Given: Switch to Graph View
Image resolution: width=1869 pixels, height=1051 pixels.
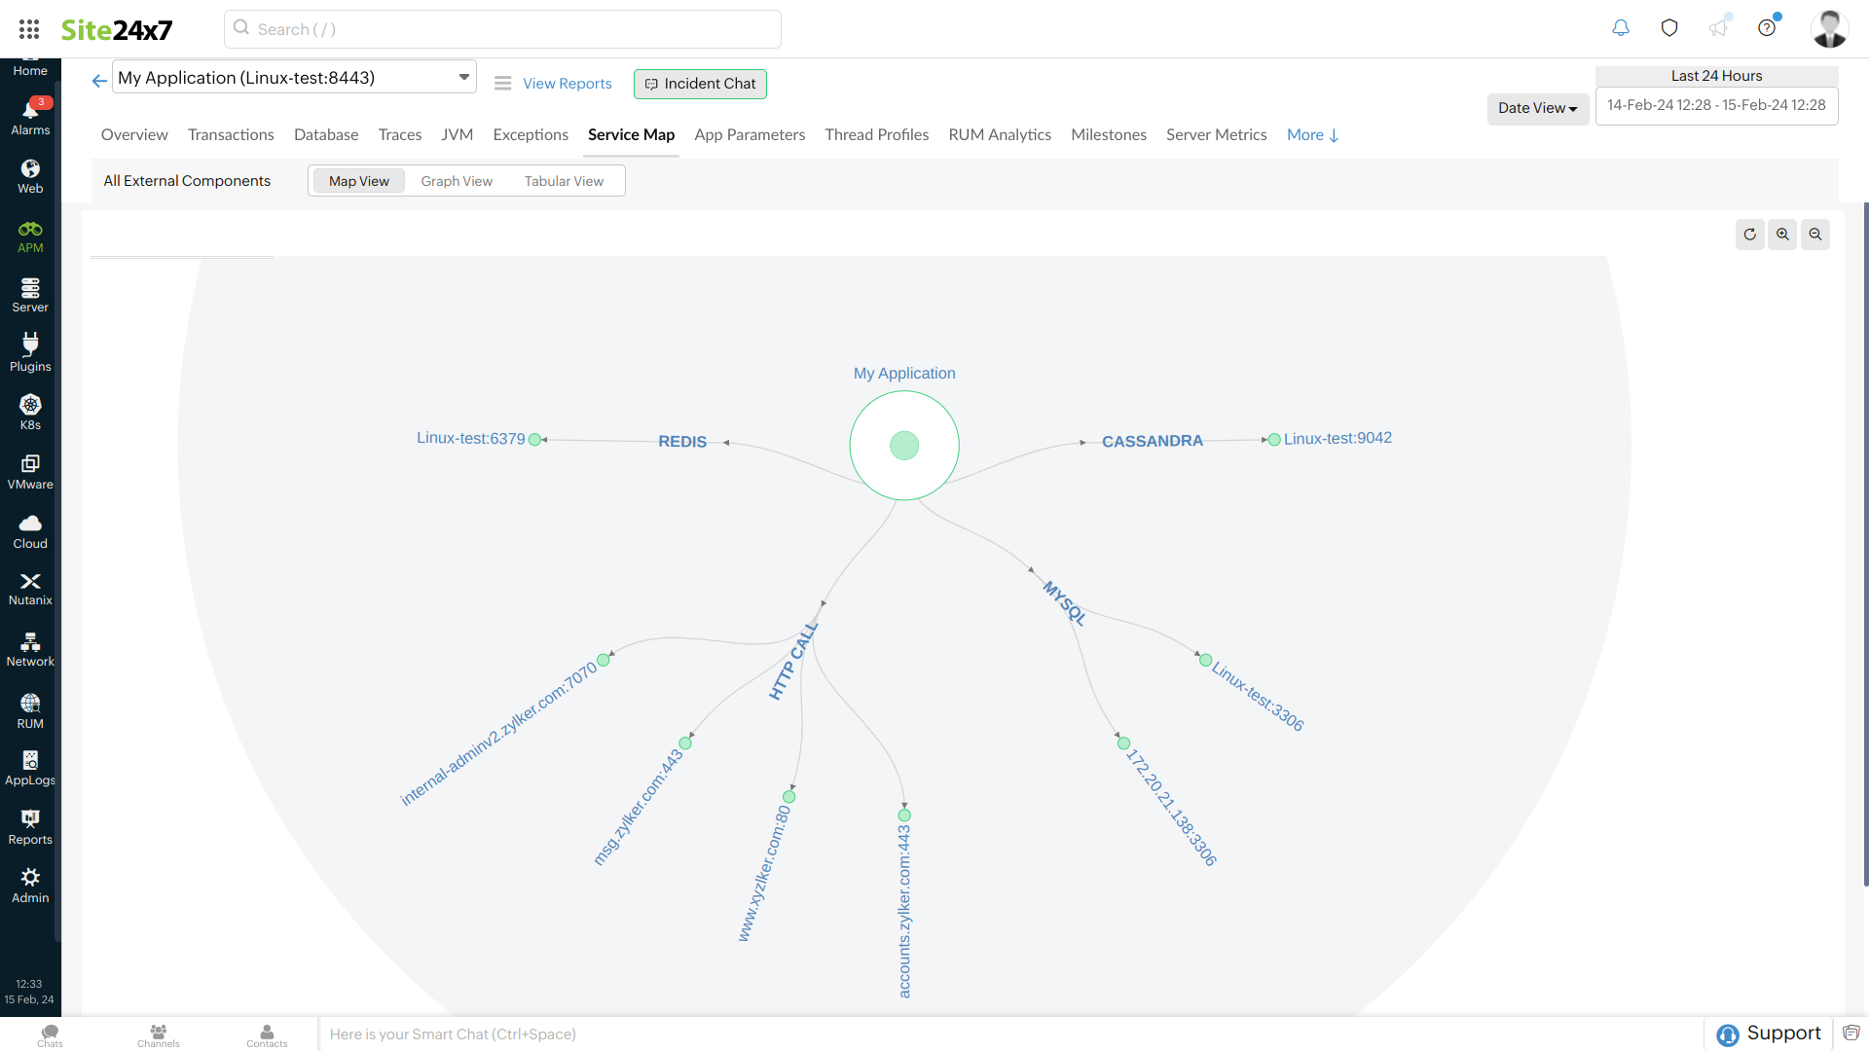Looking at the screenshot, I should click(x=457, y=180).
